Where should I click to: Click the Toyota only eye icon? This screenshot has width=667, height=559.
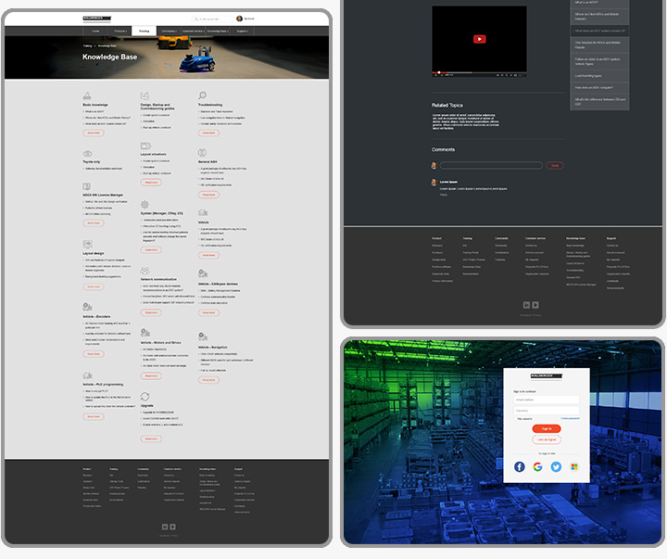[x=88, y=154]
